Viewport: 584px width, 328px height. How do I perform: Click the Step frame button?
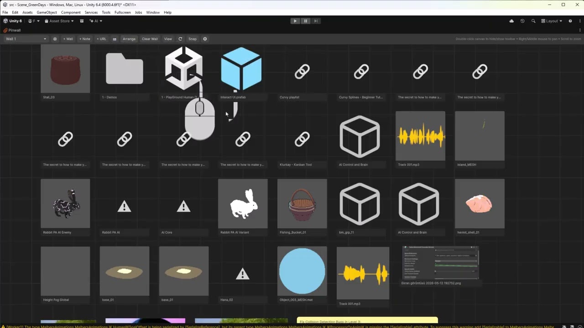[x=316, y=21]
